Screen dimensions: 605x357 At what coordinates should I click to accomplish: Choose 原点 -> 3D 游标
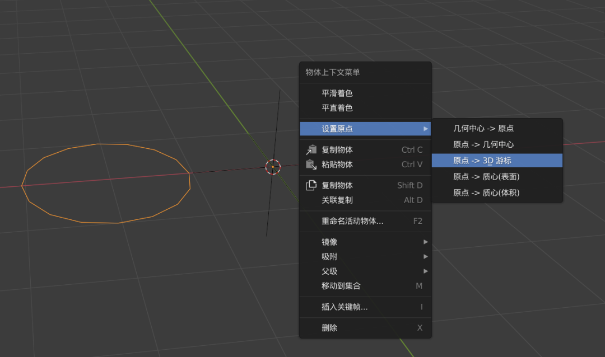(x=497, y=161)
